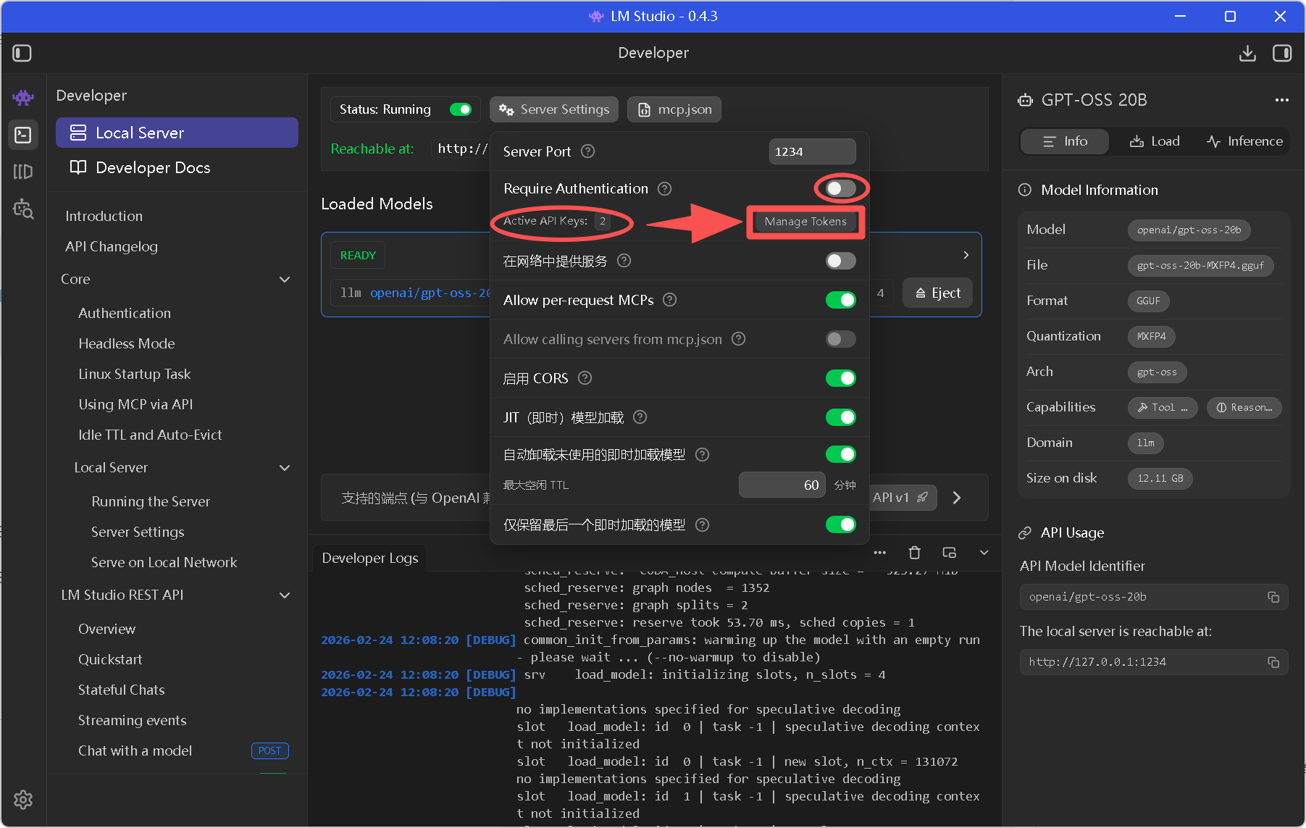Open the Developer Logs more options menu
This screenshot has height=828, width=1306.
pyautogui.click(x=880, y=553)
